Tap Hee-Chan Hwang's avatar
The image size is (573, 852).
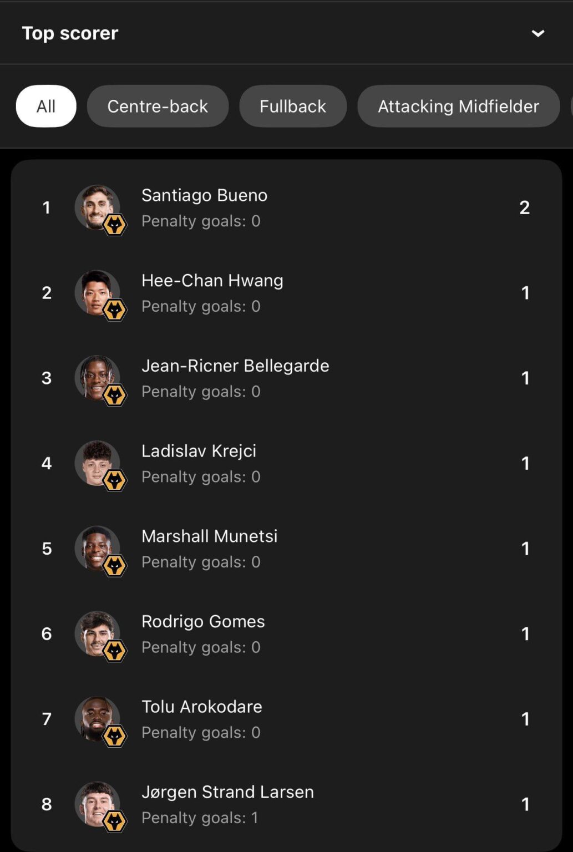click(96, 291)
